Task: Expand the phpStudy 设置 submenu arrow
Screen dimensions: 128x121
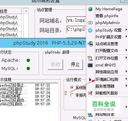Action: click(x=126, y=30)
